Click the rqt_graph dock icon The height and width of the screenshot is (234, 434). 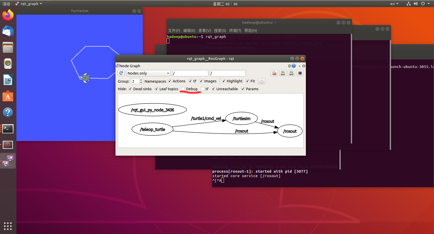coord(8,161)
